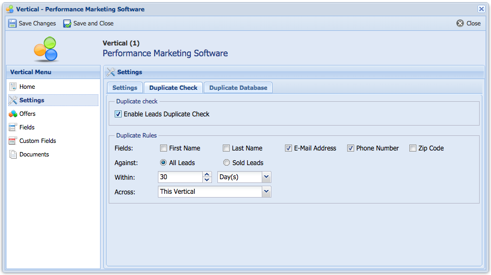Decrease the Within value with down arrow
The image size is (491, 275).
207,180
